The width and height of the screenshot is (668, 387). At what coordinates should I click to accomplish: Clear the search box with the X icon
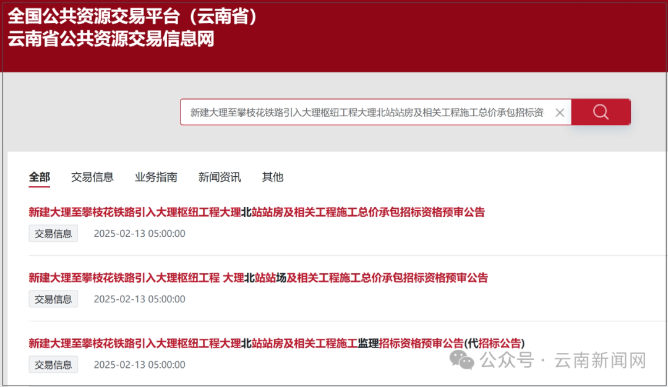(560, 113)
